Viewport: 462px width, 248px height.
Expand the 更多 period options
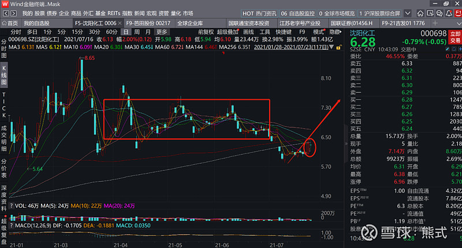click(x=162, y=32)
